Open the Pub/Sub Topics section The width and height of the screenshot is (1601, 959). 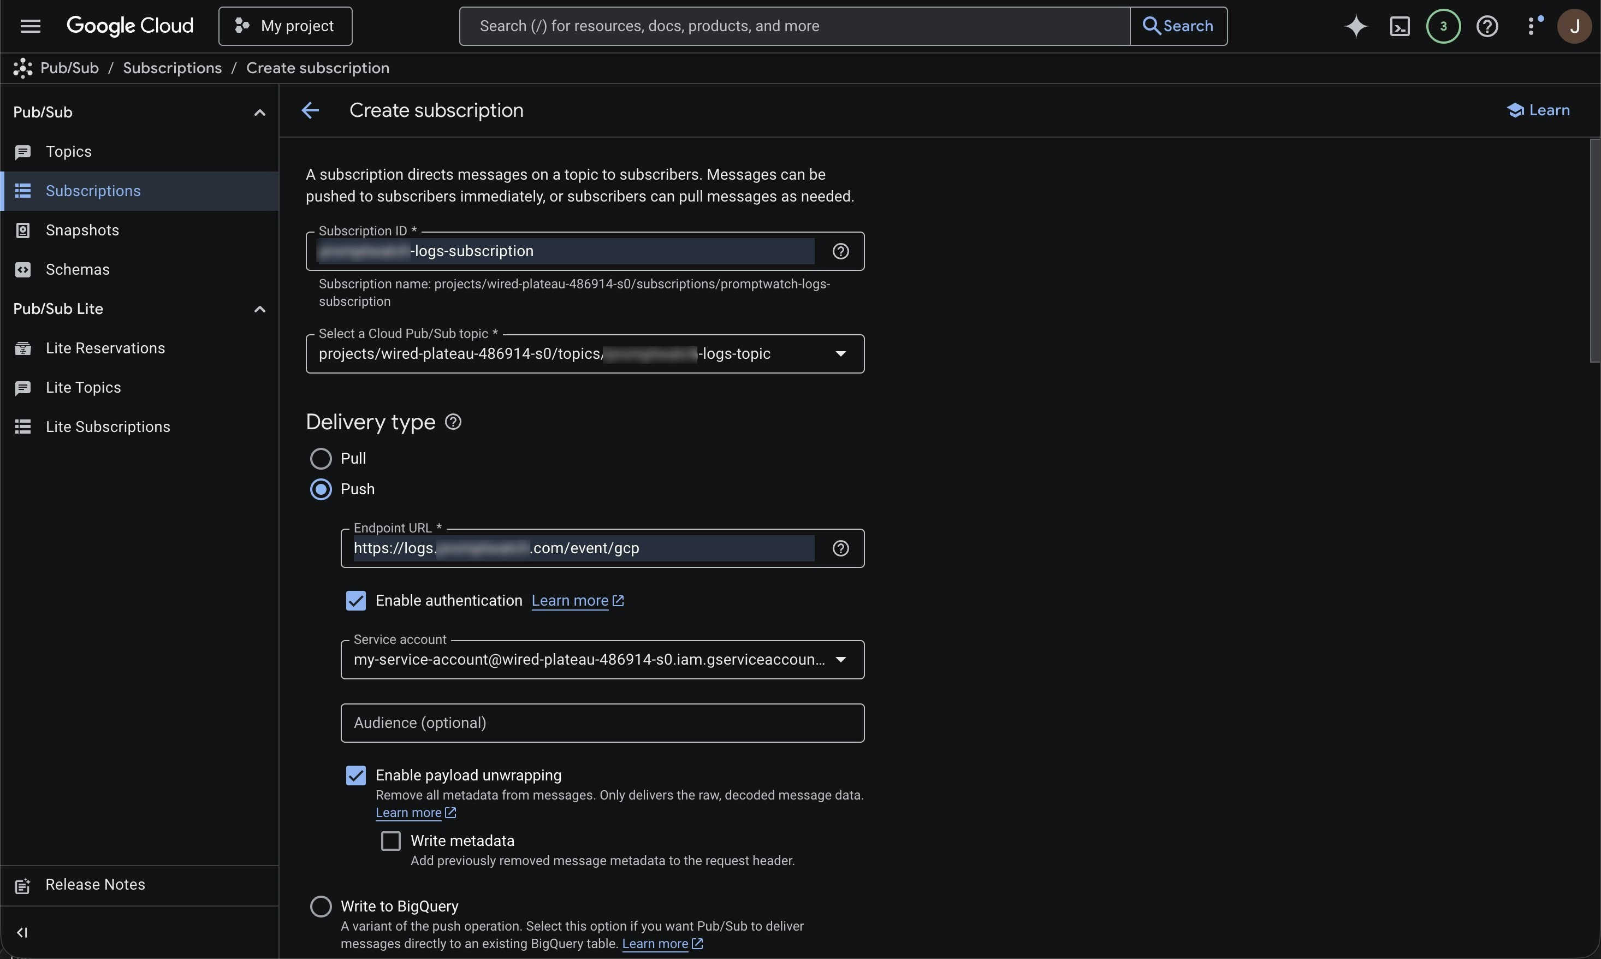68,151
